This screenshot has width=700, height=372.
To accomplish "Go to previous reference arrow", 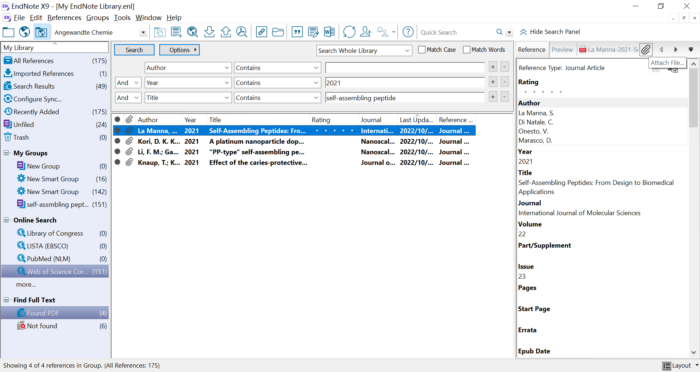I will [x=661, y=50].
